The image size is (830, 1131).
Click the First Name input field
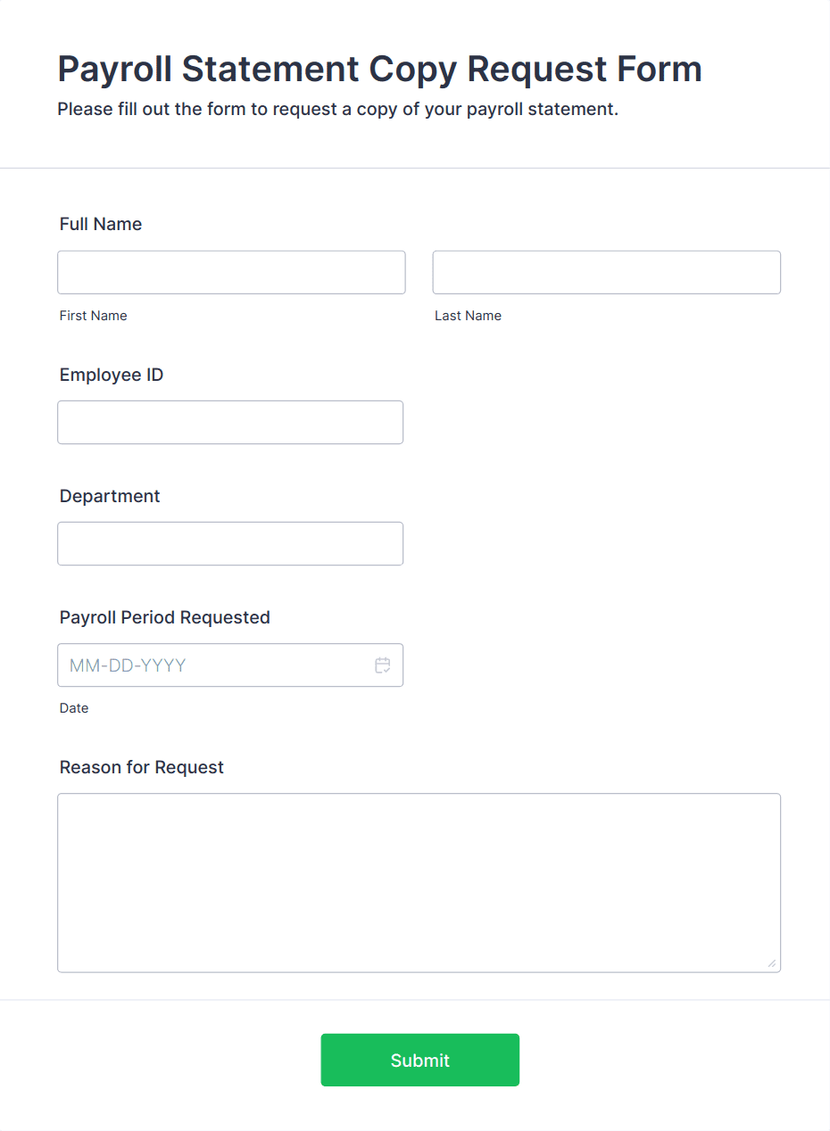tap(231, 272)
